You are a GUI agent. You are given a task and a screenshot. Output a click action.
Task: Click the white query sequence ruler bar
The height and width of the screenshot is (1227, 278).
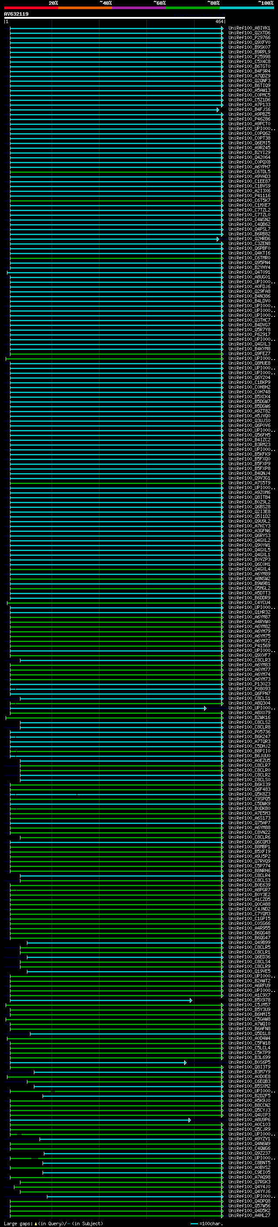click(x=114, y=18)
